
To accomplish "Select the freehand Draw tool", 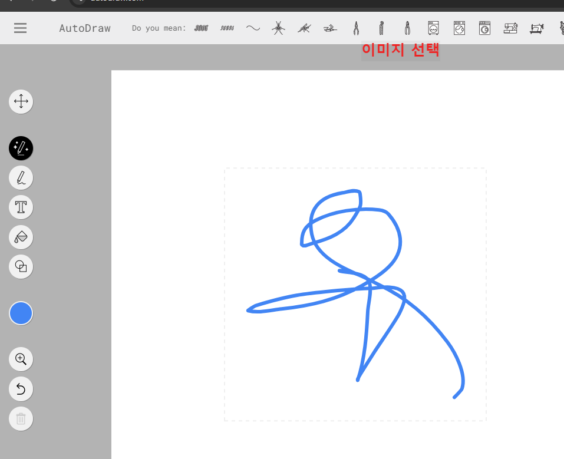I will (x=21, y=178).
